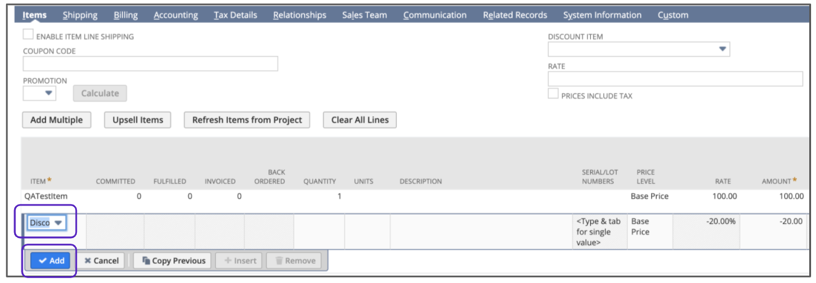Switch to the Shipping tab
The height and width of the screenshot is (283, 816).
coord(80,15)
